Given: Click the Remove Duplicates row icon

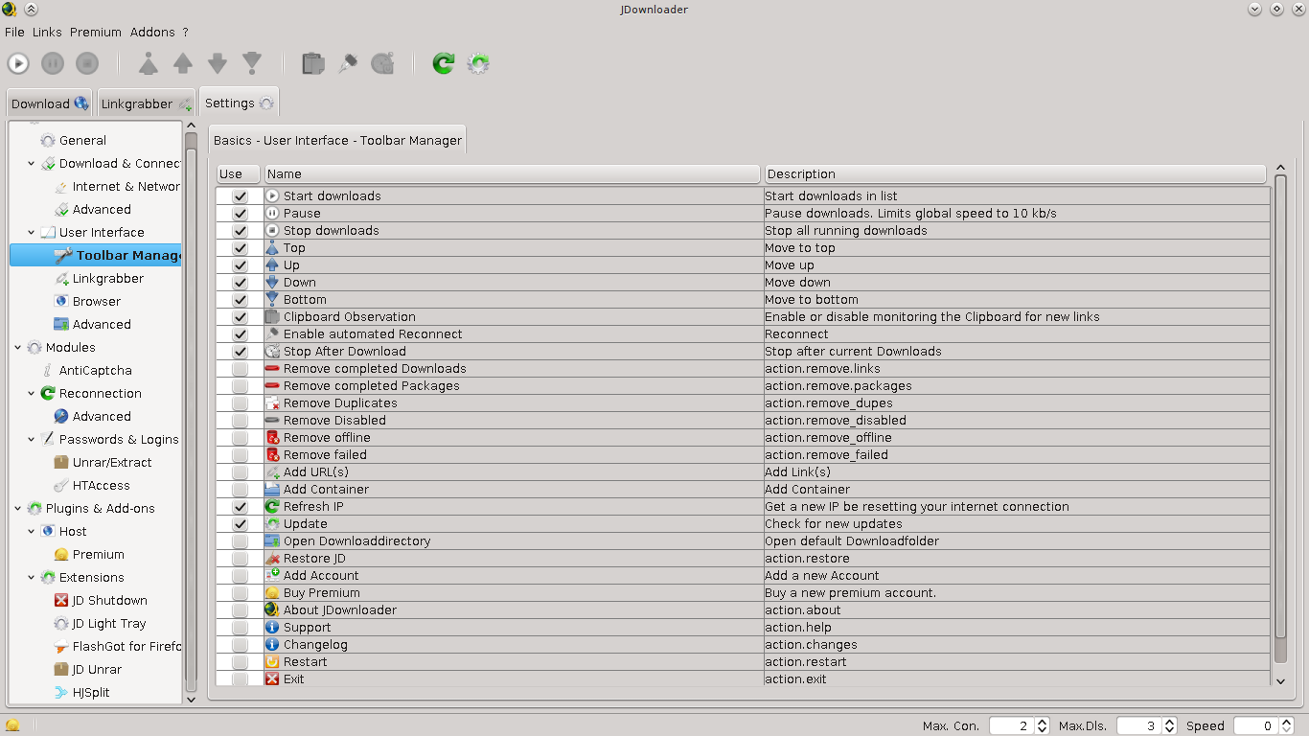Looking at the screenshot, I should (272, 403).
